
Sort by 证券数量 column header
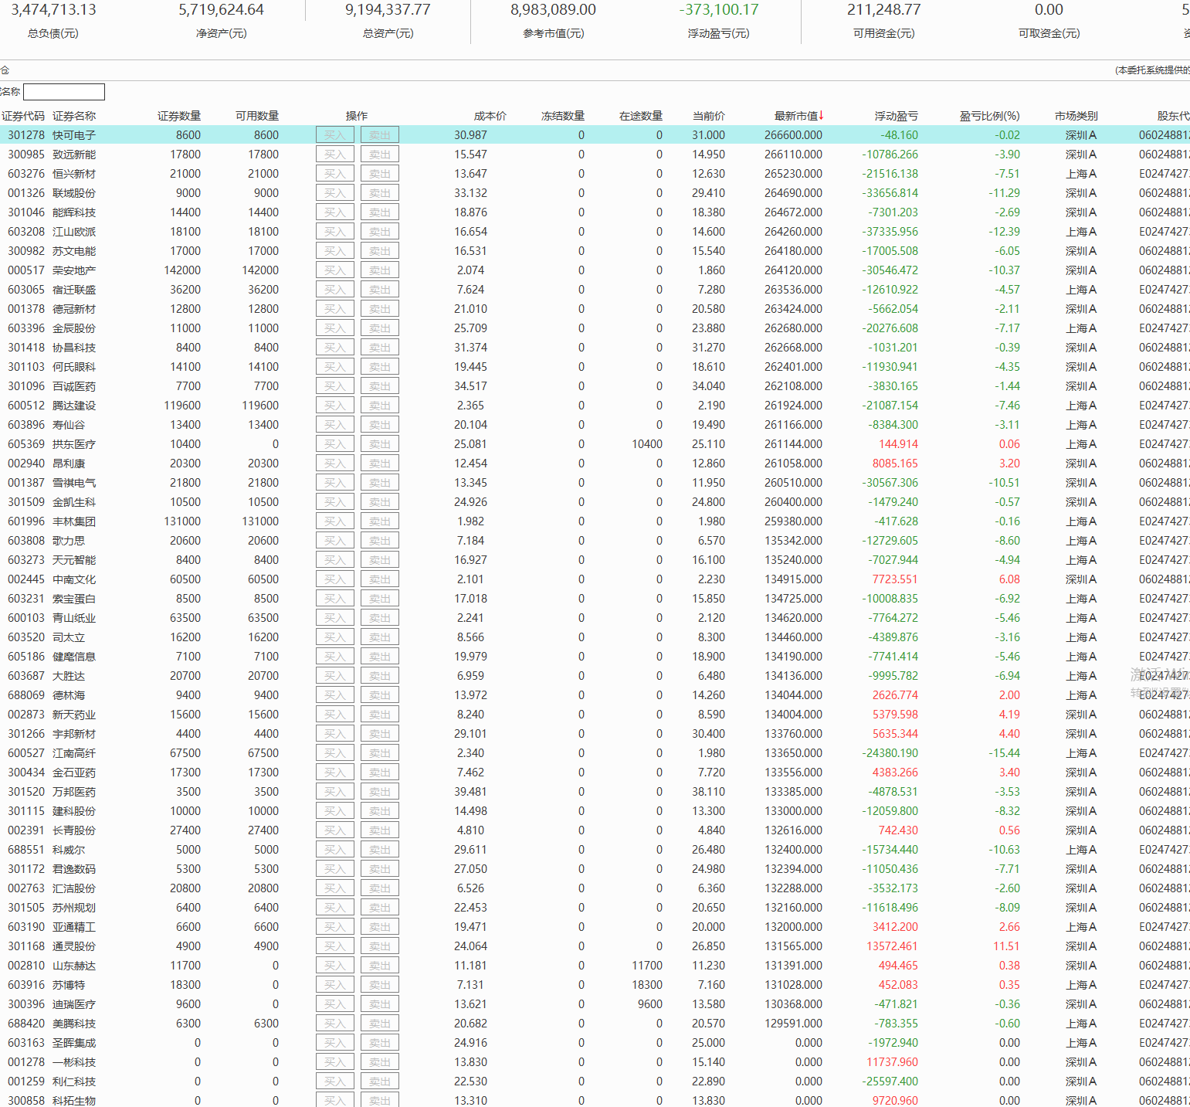[179, 116]
